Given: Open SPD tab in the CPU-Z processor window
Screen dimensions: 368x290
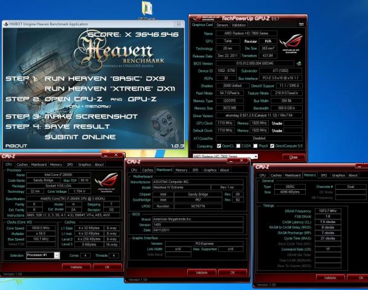Looking at the screenshot, I should (x=70, y=164).
